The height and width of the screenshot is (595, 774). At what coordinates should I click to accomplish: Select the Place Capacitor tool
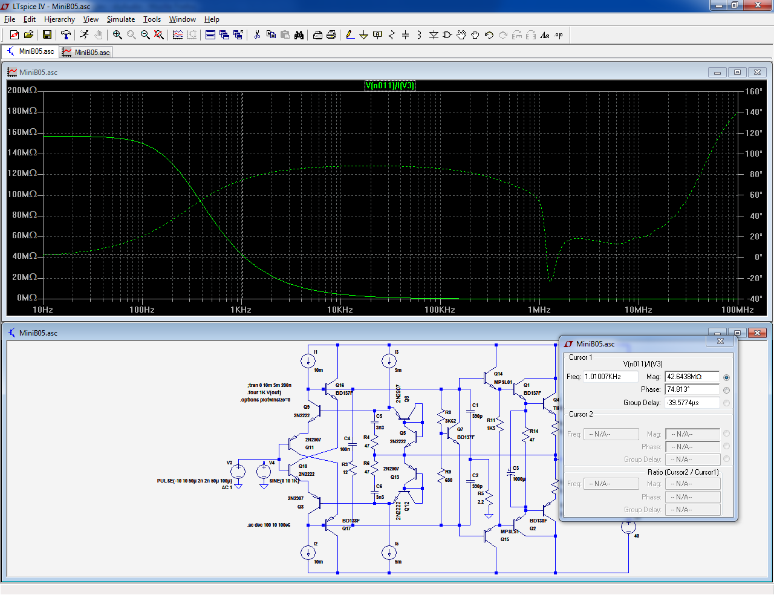pos(405,35)
